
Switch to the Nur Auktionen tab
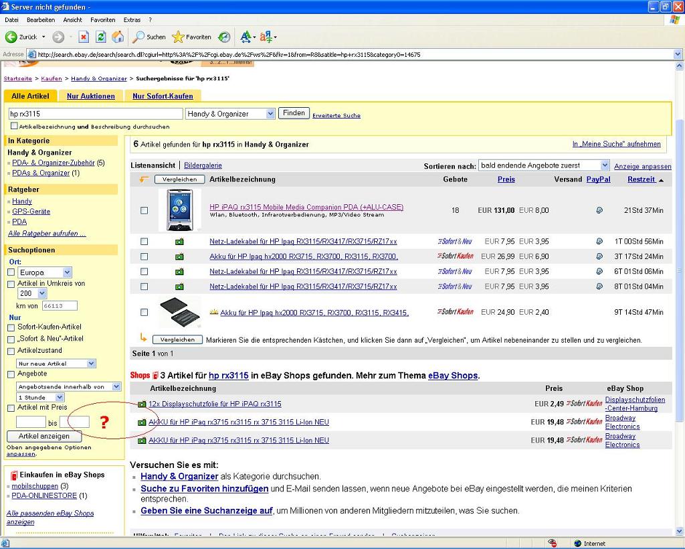(91, 96)
